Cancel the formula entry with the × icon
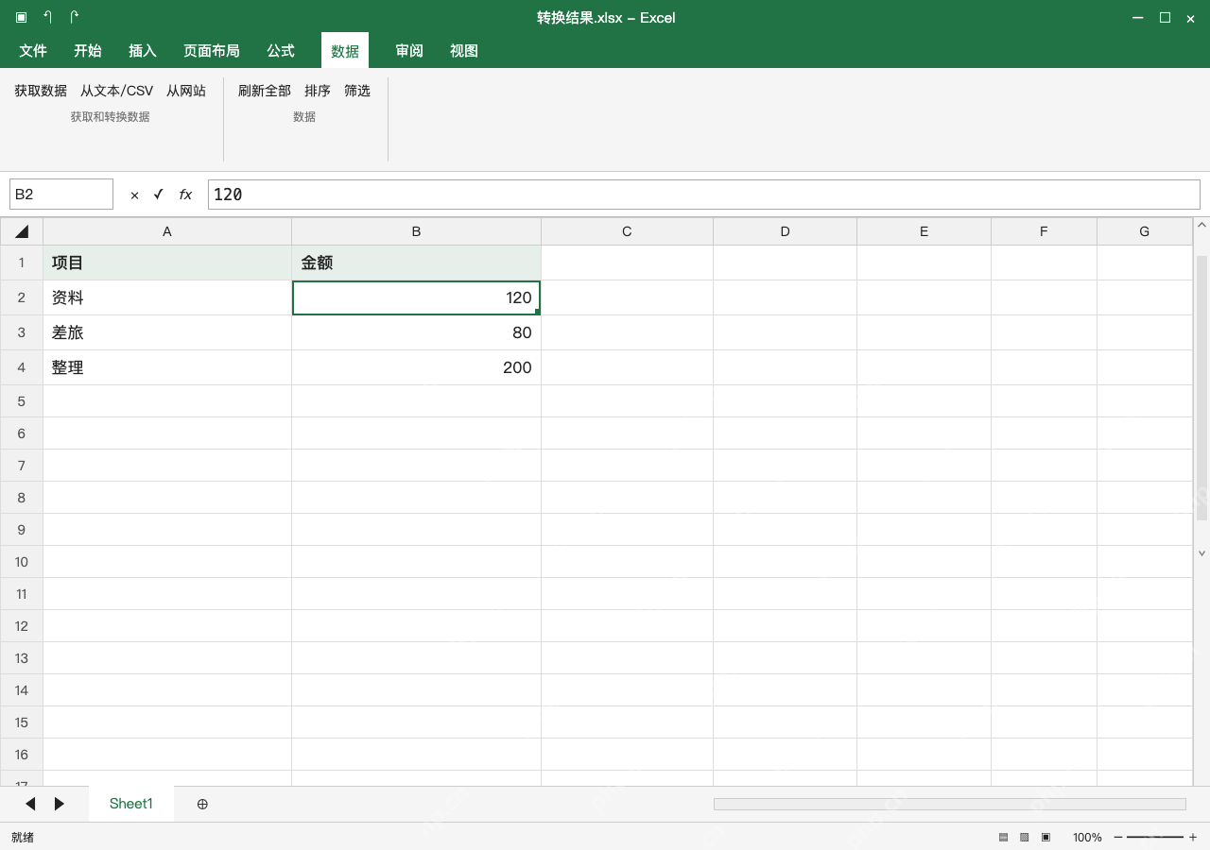1210x850 pixels. [134, 195]
